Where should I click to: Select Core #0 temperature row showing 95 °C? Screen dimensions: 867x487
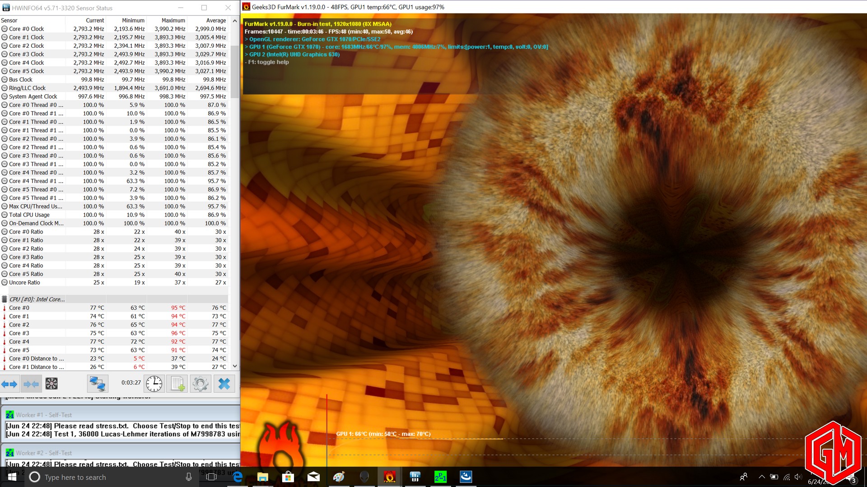(x=114, y=308)
